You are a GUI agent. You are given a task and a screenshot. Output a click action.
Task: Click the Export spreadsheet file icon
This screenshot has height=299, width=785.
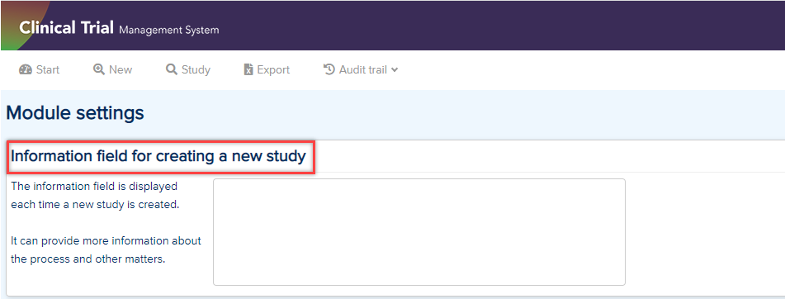248,69
